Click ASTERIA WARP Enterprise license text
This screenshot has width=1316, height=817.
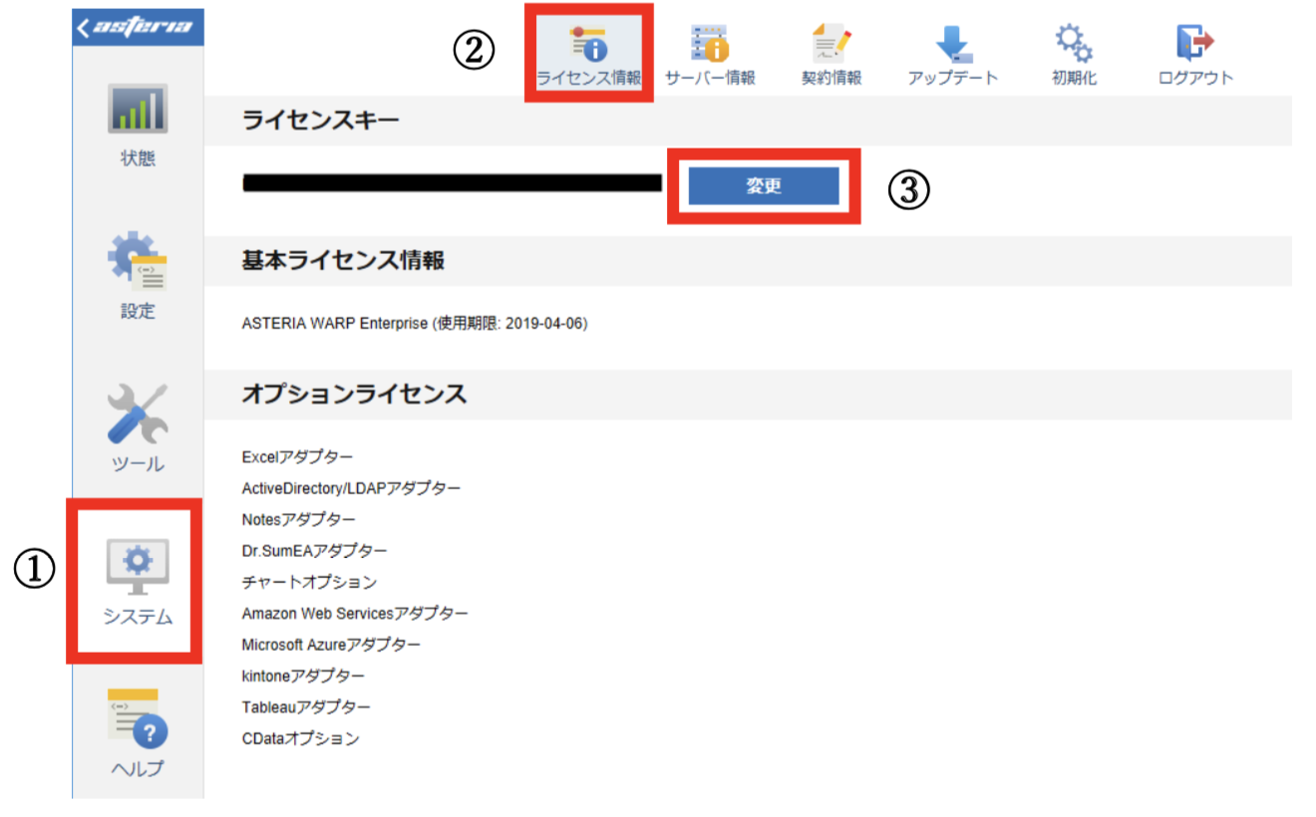(x=415, y=324)
